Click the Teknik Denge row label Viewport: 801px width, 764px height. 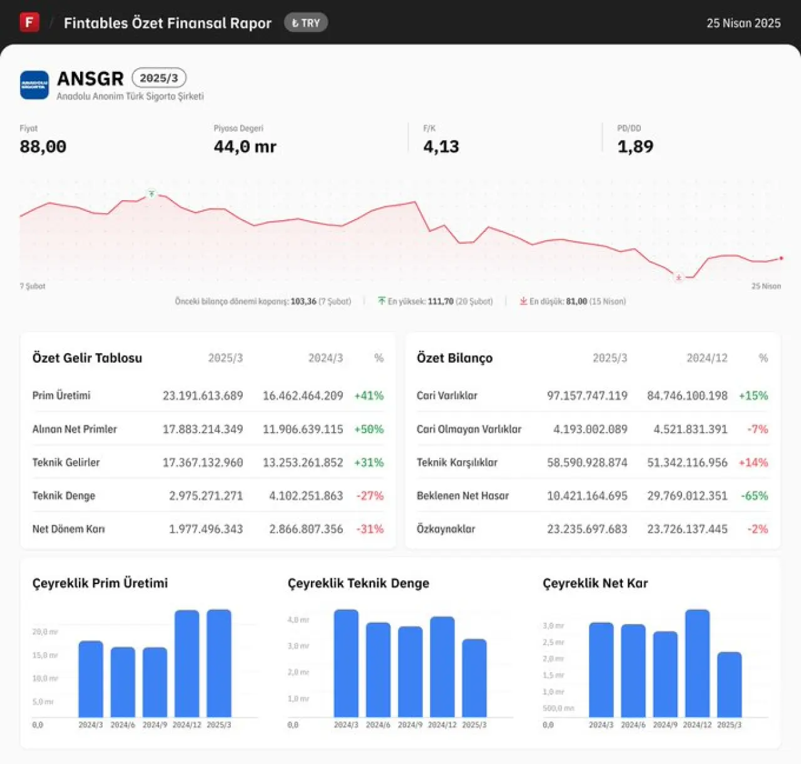(x=64, y=495)
